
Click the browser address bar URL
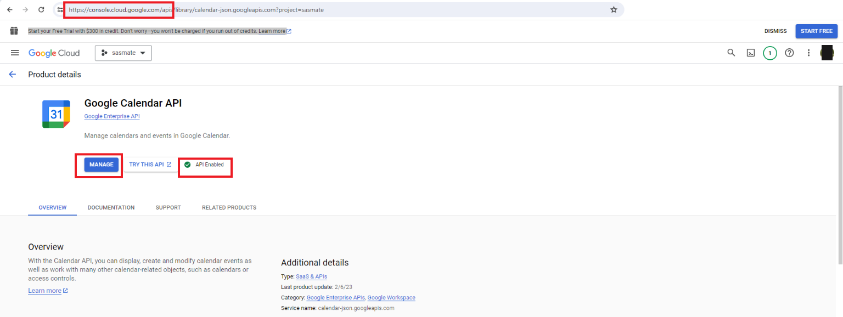329,10
